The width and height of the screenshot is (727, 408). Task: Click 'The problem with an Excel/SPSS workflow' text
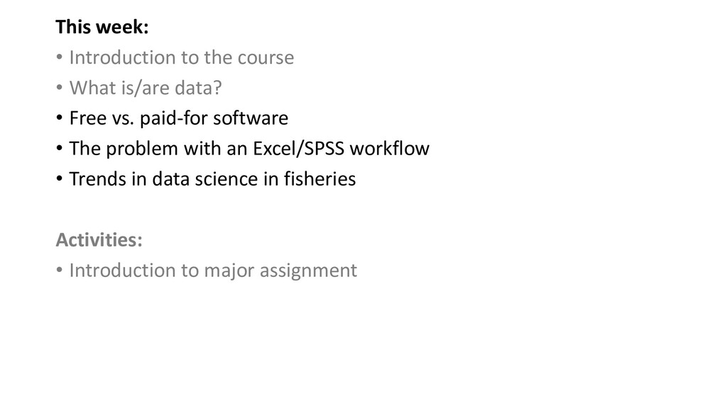[249, 149]
